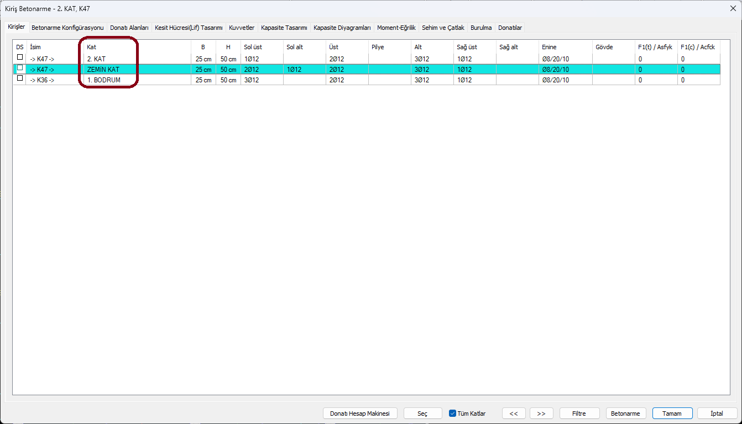Switch to the Moment-Eğrilik tab
The image size is (742, 424).
[x=396, y=27]
